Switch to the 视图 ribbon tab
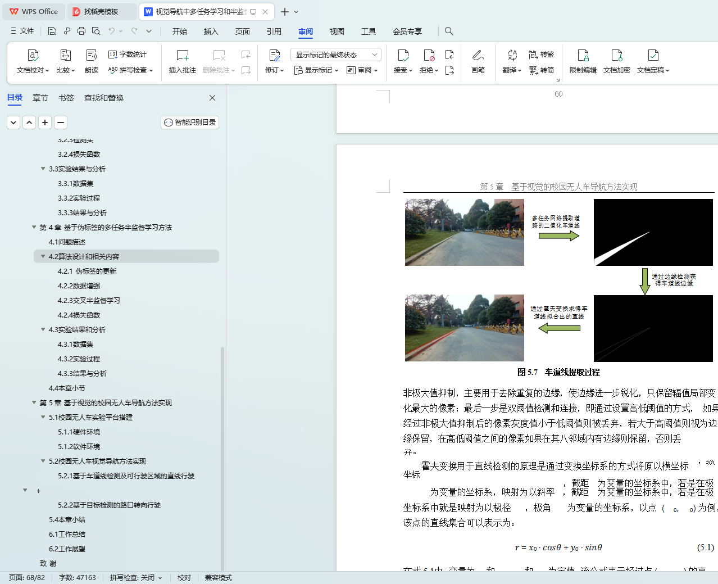The image size is (718, 584). (x=337, y=31)
